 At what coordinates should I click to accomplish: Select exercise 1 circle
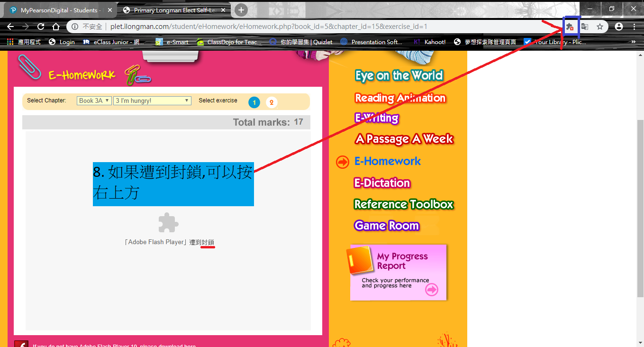[x=254, y=102]
